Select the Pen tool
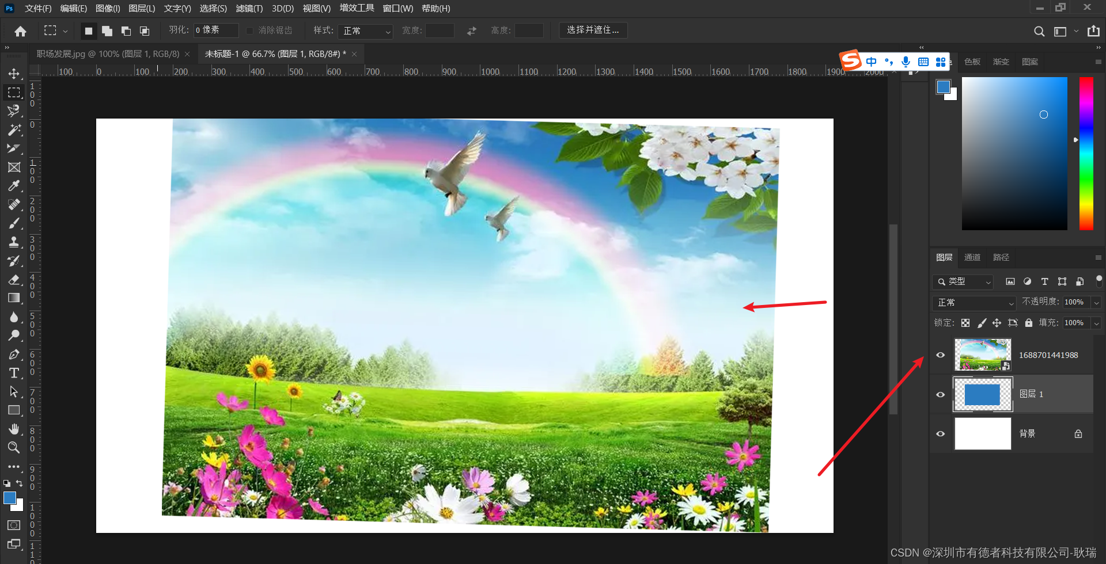The width and height of the screenshot is (1106, 564). coord(14,355)
